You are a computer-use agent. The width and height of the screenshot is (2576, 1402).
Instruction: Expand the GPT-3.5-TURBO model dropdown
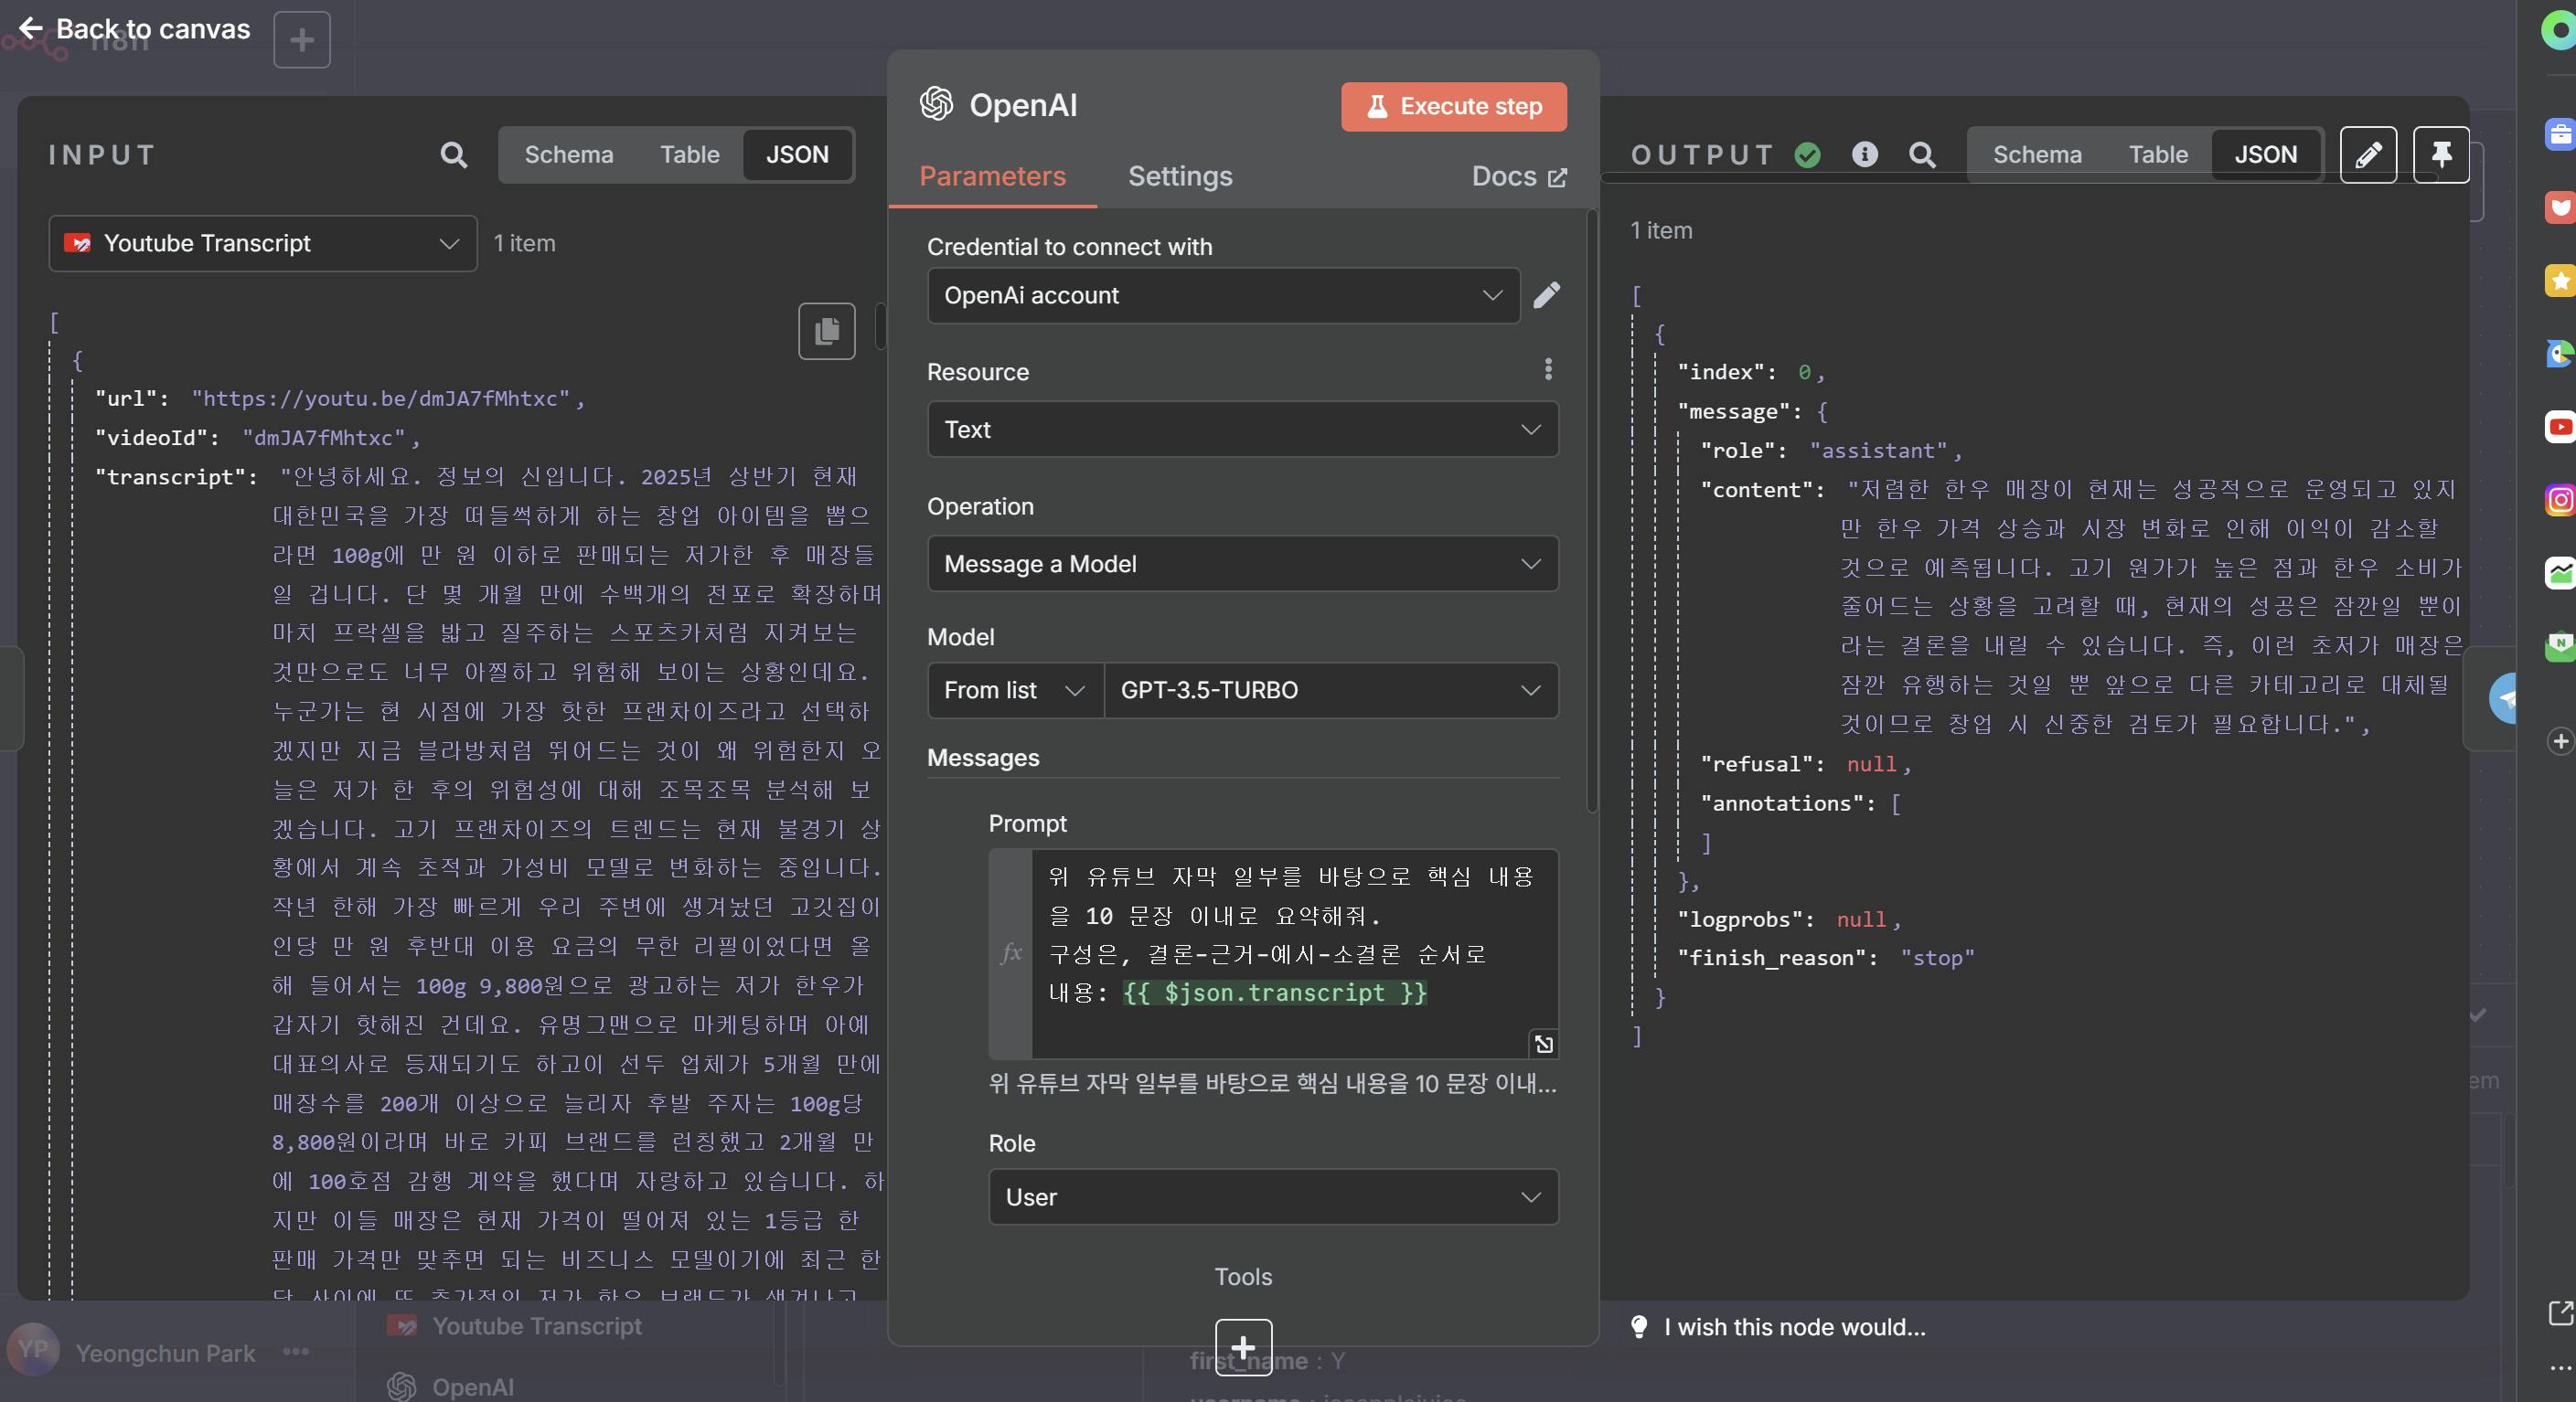tap(1330, 691)
